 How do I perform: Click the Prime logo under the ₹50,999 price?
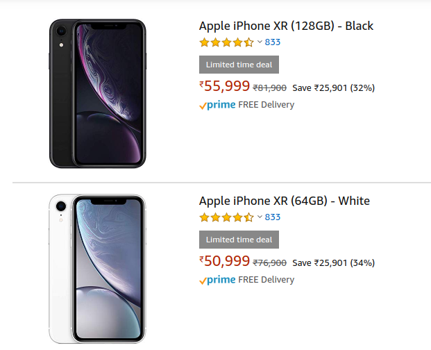click(217, 280)
